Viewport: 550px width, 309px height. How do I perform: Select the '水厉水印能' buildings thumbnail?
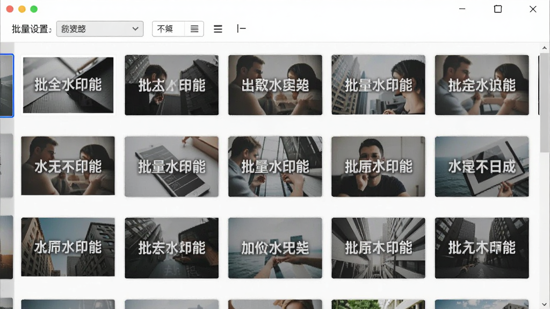click(x=68, y=248)
